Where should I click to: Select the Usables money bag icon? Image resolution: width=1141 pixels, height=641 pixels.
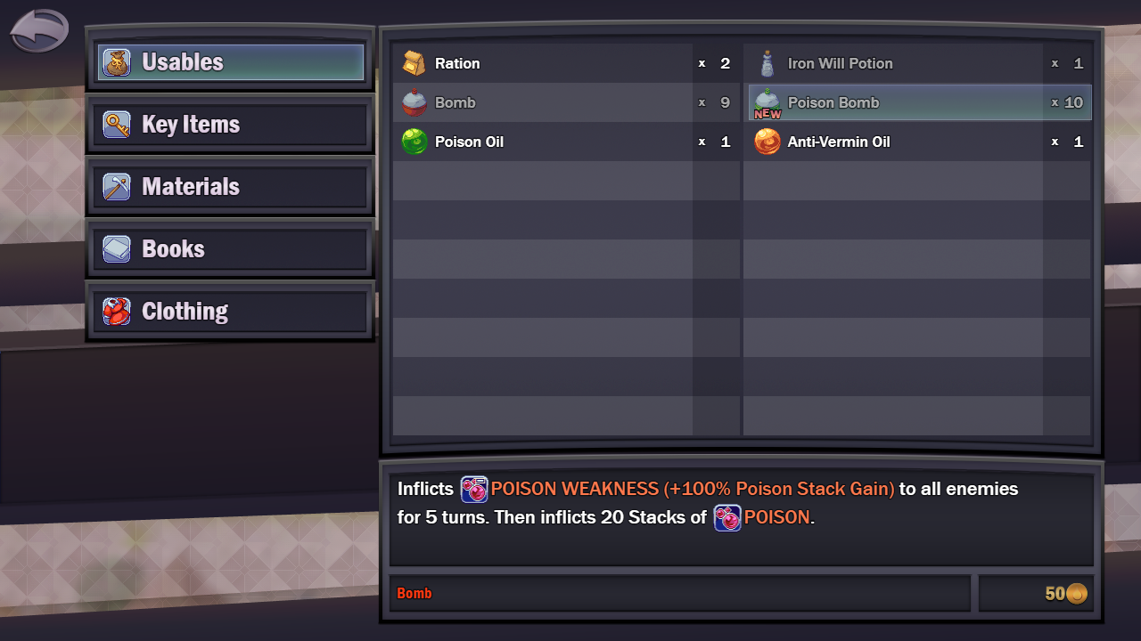117,62
